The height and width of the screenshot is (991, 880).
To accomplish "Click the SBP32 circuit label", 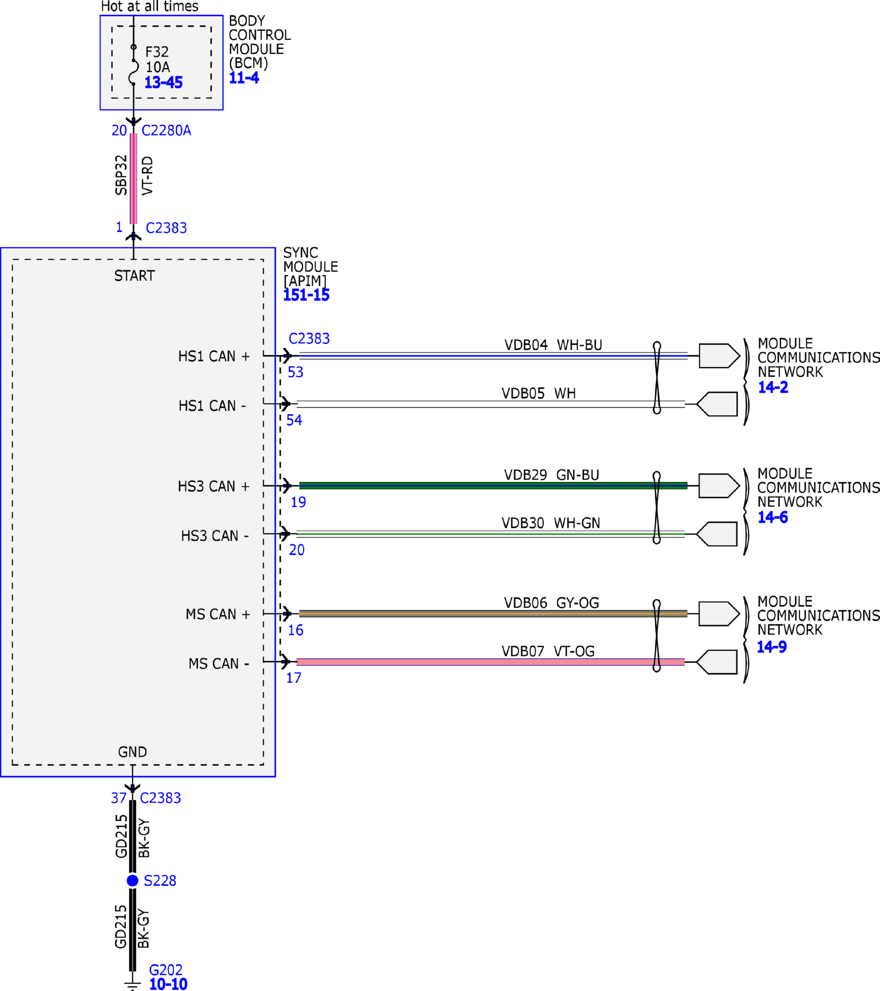I will 121,175.
